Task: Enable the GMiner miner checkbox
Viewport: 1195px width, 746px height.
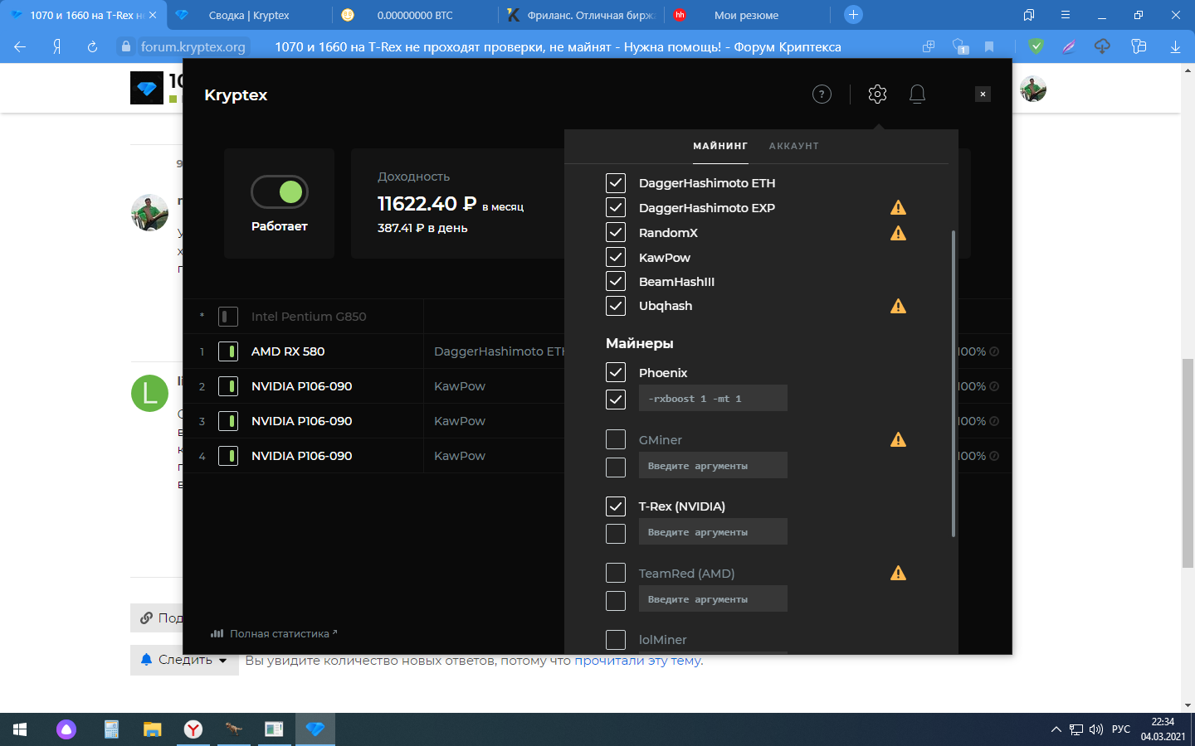Action: point(616,439)
